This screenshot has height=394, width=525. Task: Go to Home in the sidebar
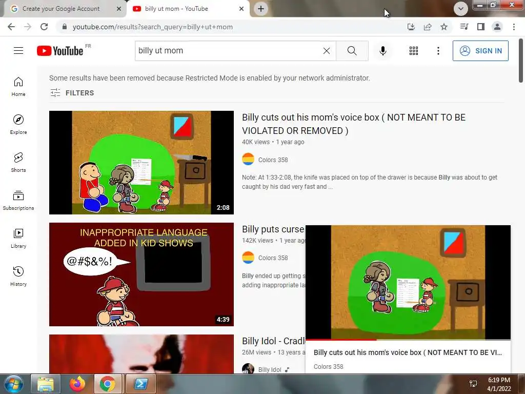[x=18, y=87]
